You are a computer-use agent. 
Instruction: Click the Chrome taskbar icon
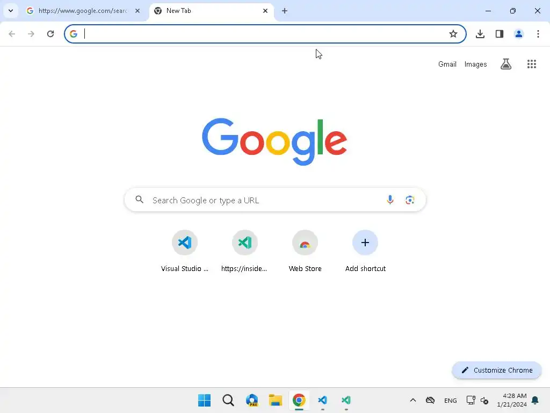point(299,400)
